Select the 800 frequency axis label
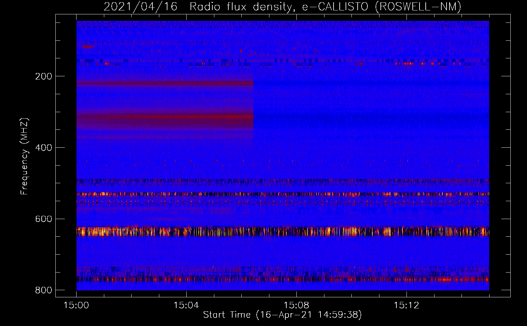Viewport: 527px width, 326px height. pyautogui.click(x=44, y=290)
